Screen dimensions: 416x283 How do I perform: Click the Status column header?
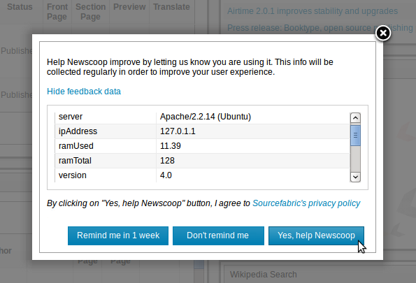20,7
